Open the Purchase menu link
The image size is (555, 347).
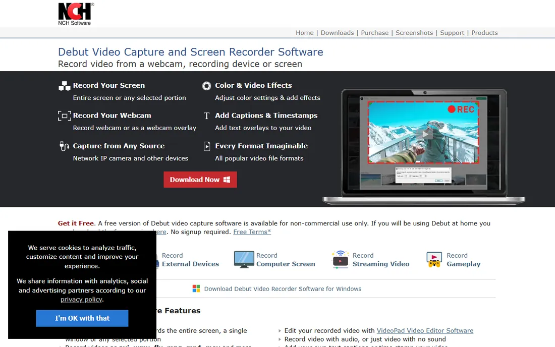click(374, 33)
